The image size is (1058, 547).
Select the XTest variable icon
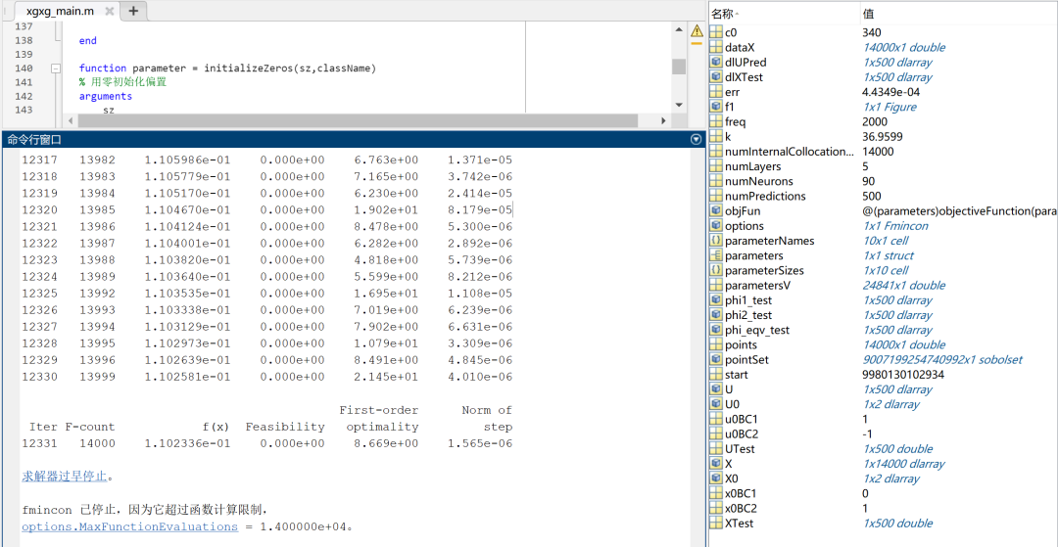point(716,524)
